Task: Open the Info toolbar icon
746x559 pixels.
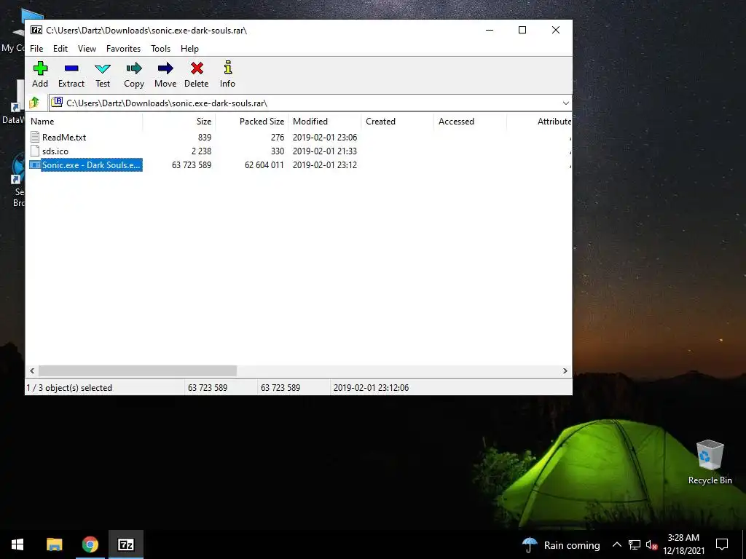Action: [x=228, y=68]
